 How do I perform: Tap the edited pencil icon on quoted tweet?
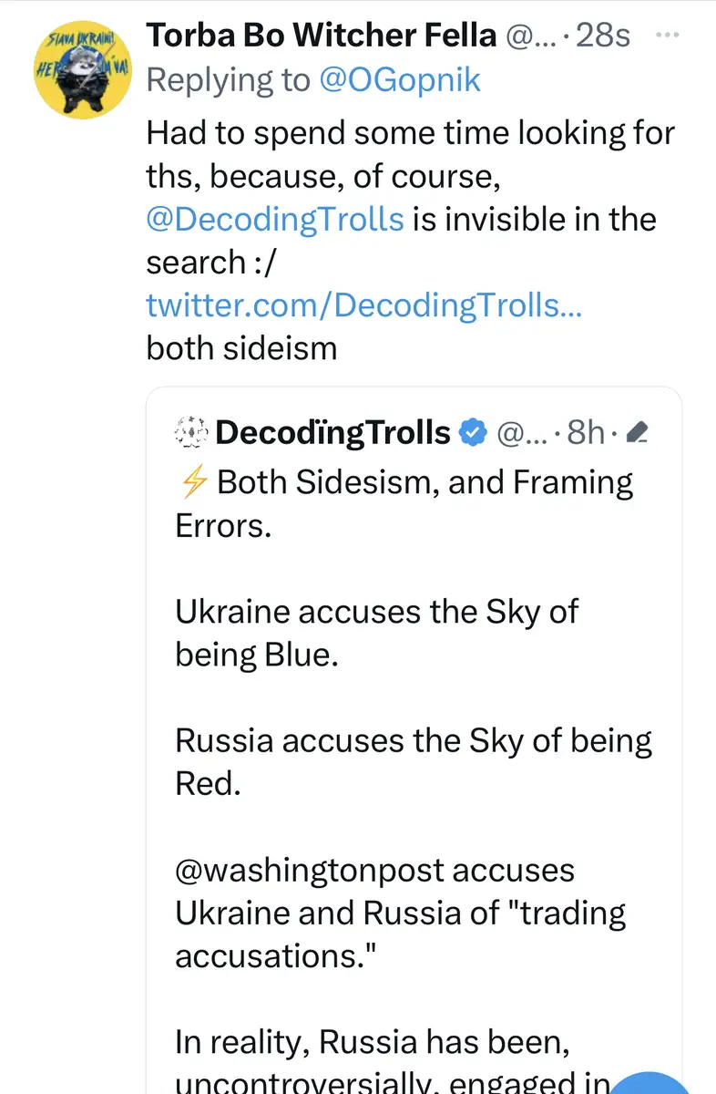(x=638, y=433)
